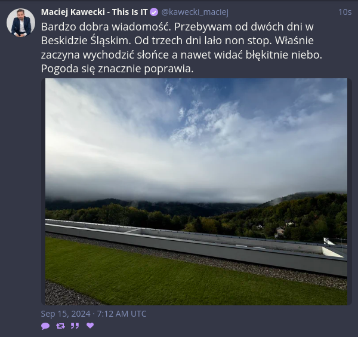Visit the @kawecki_maciej handle link
The height and width of the screenshot is (337, 358).
point(195,12)
